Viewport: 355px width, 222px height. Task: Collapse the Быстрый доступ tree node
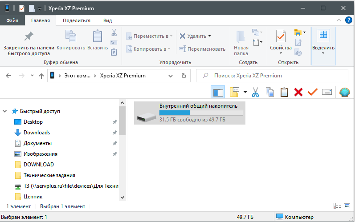tap(5, 111)
